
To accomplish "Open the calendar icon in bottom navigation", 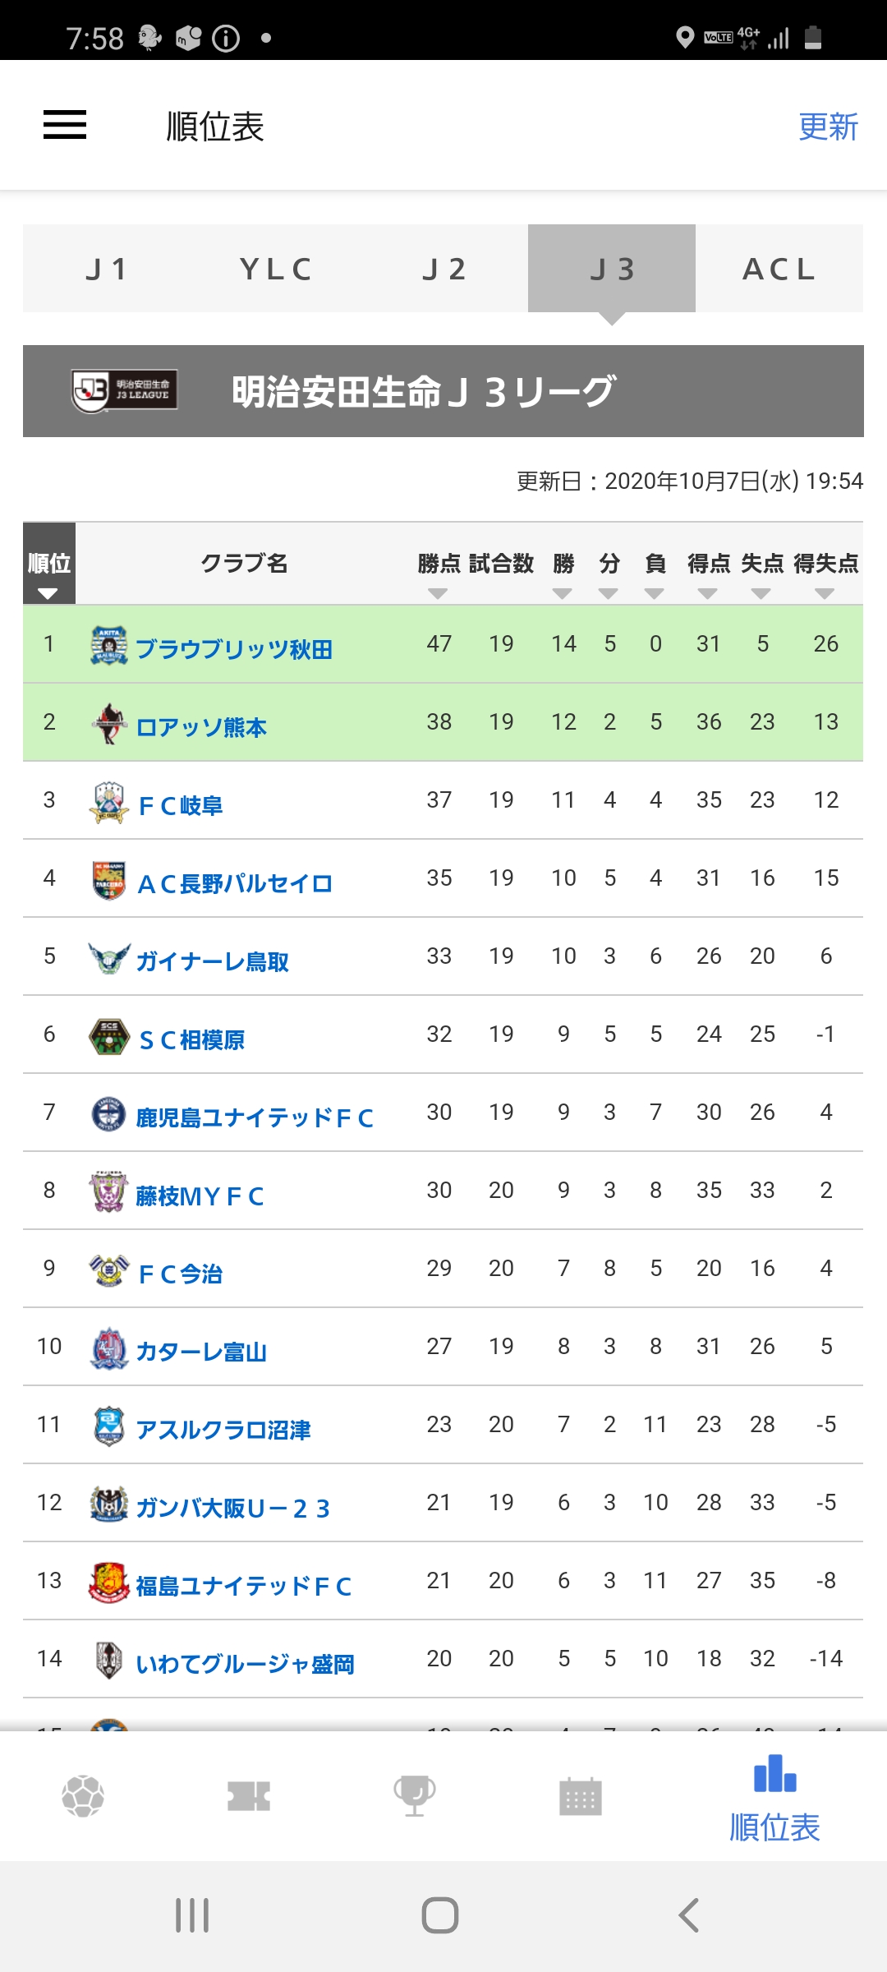I will (581, 1796).
